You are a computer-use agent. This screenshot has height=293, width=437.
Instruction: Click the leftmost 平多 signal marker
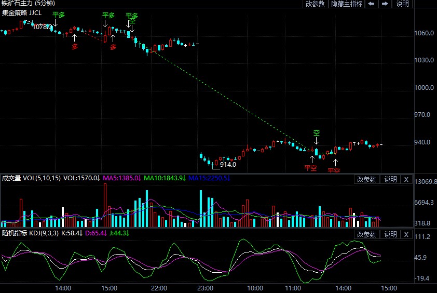[x=59, y=15]
